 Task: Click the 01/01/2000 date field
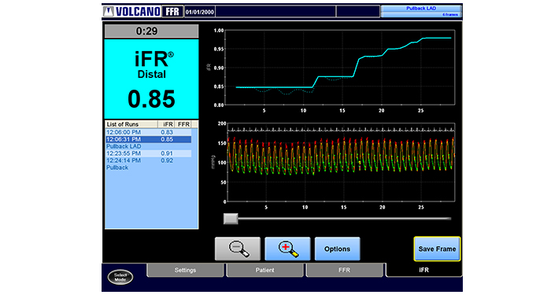point(200,12)
